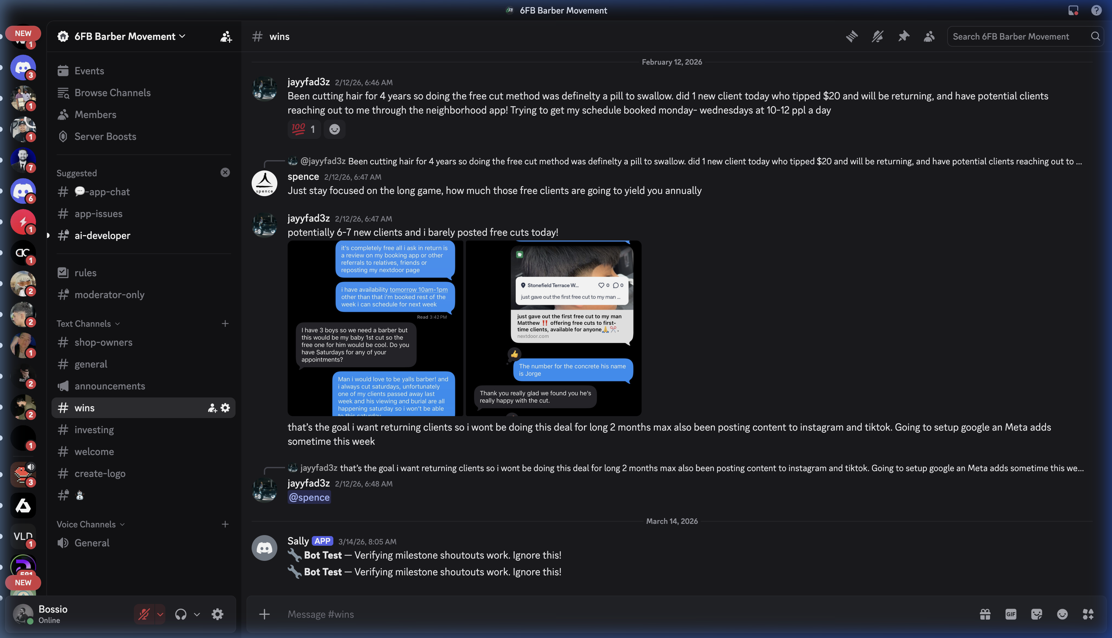Open the sticker picker
Image resolution: width=1112 pixels, height=638 pixels.
pyautogui.click(x=1037, y=614)
